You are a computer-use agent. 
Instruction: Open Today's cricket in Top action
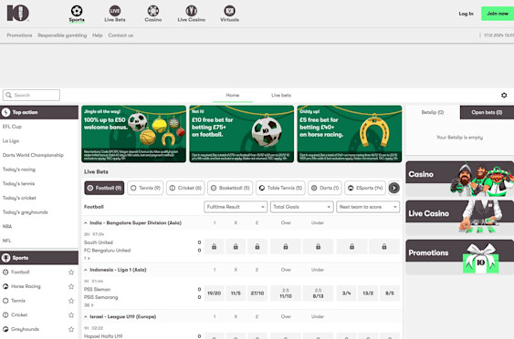click(x=19, y=198)
